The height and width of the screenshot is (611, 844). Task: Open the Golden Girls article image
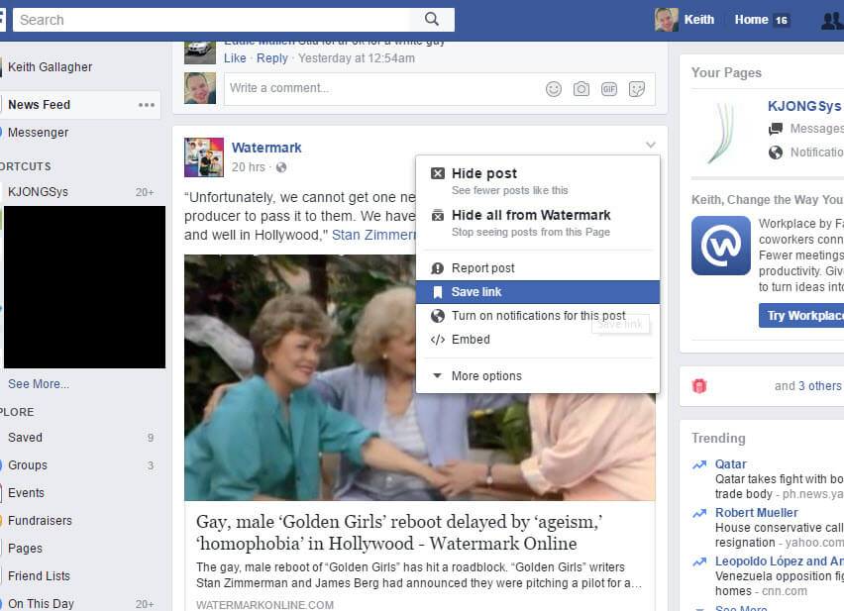click(420, 378)
